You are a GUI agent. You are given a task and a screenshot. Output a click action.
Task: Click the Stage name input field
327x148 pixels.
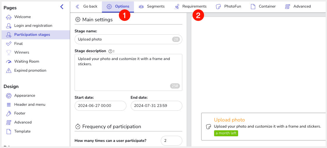(x=128, y=39)
